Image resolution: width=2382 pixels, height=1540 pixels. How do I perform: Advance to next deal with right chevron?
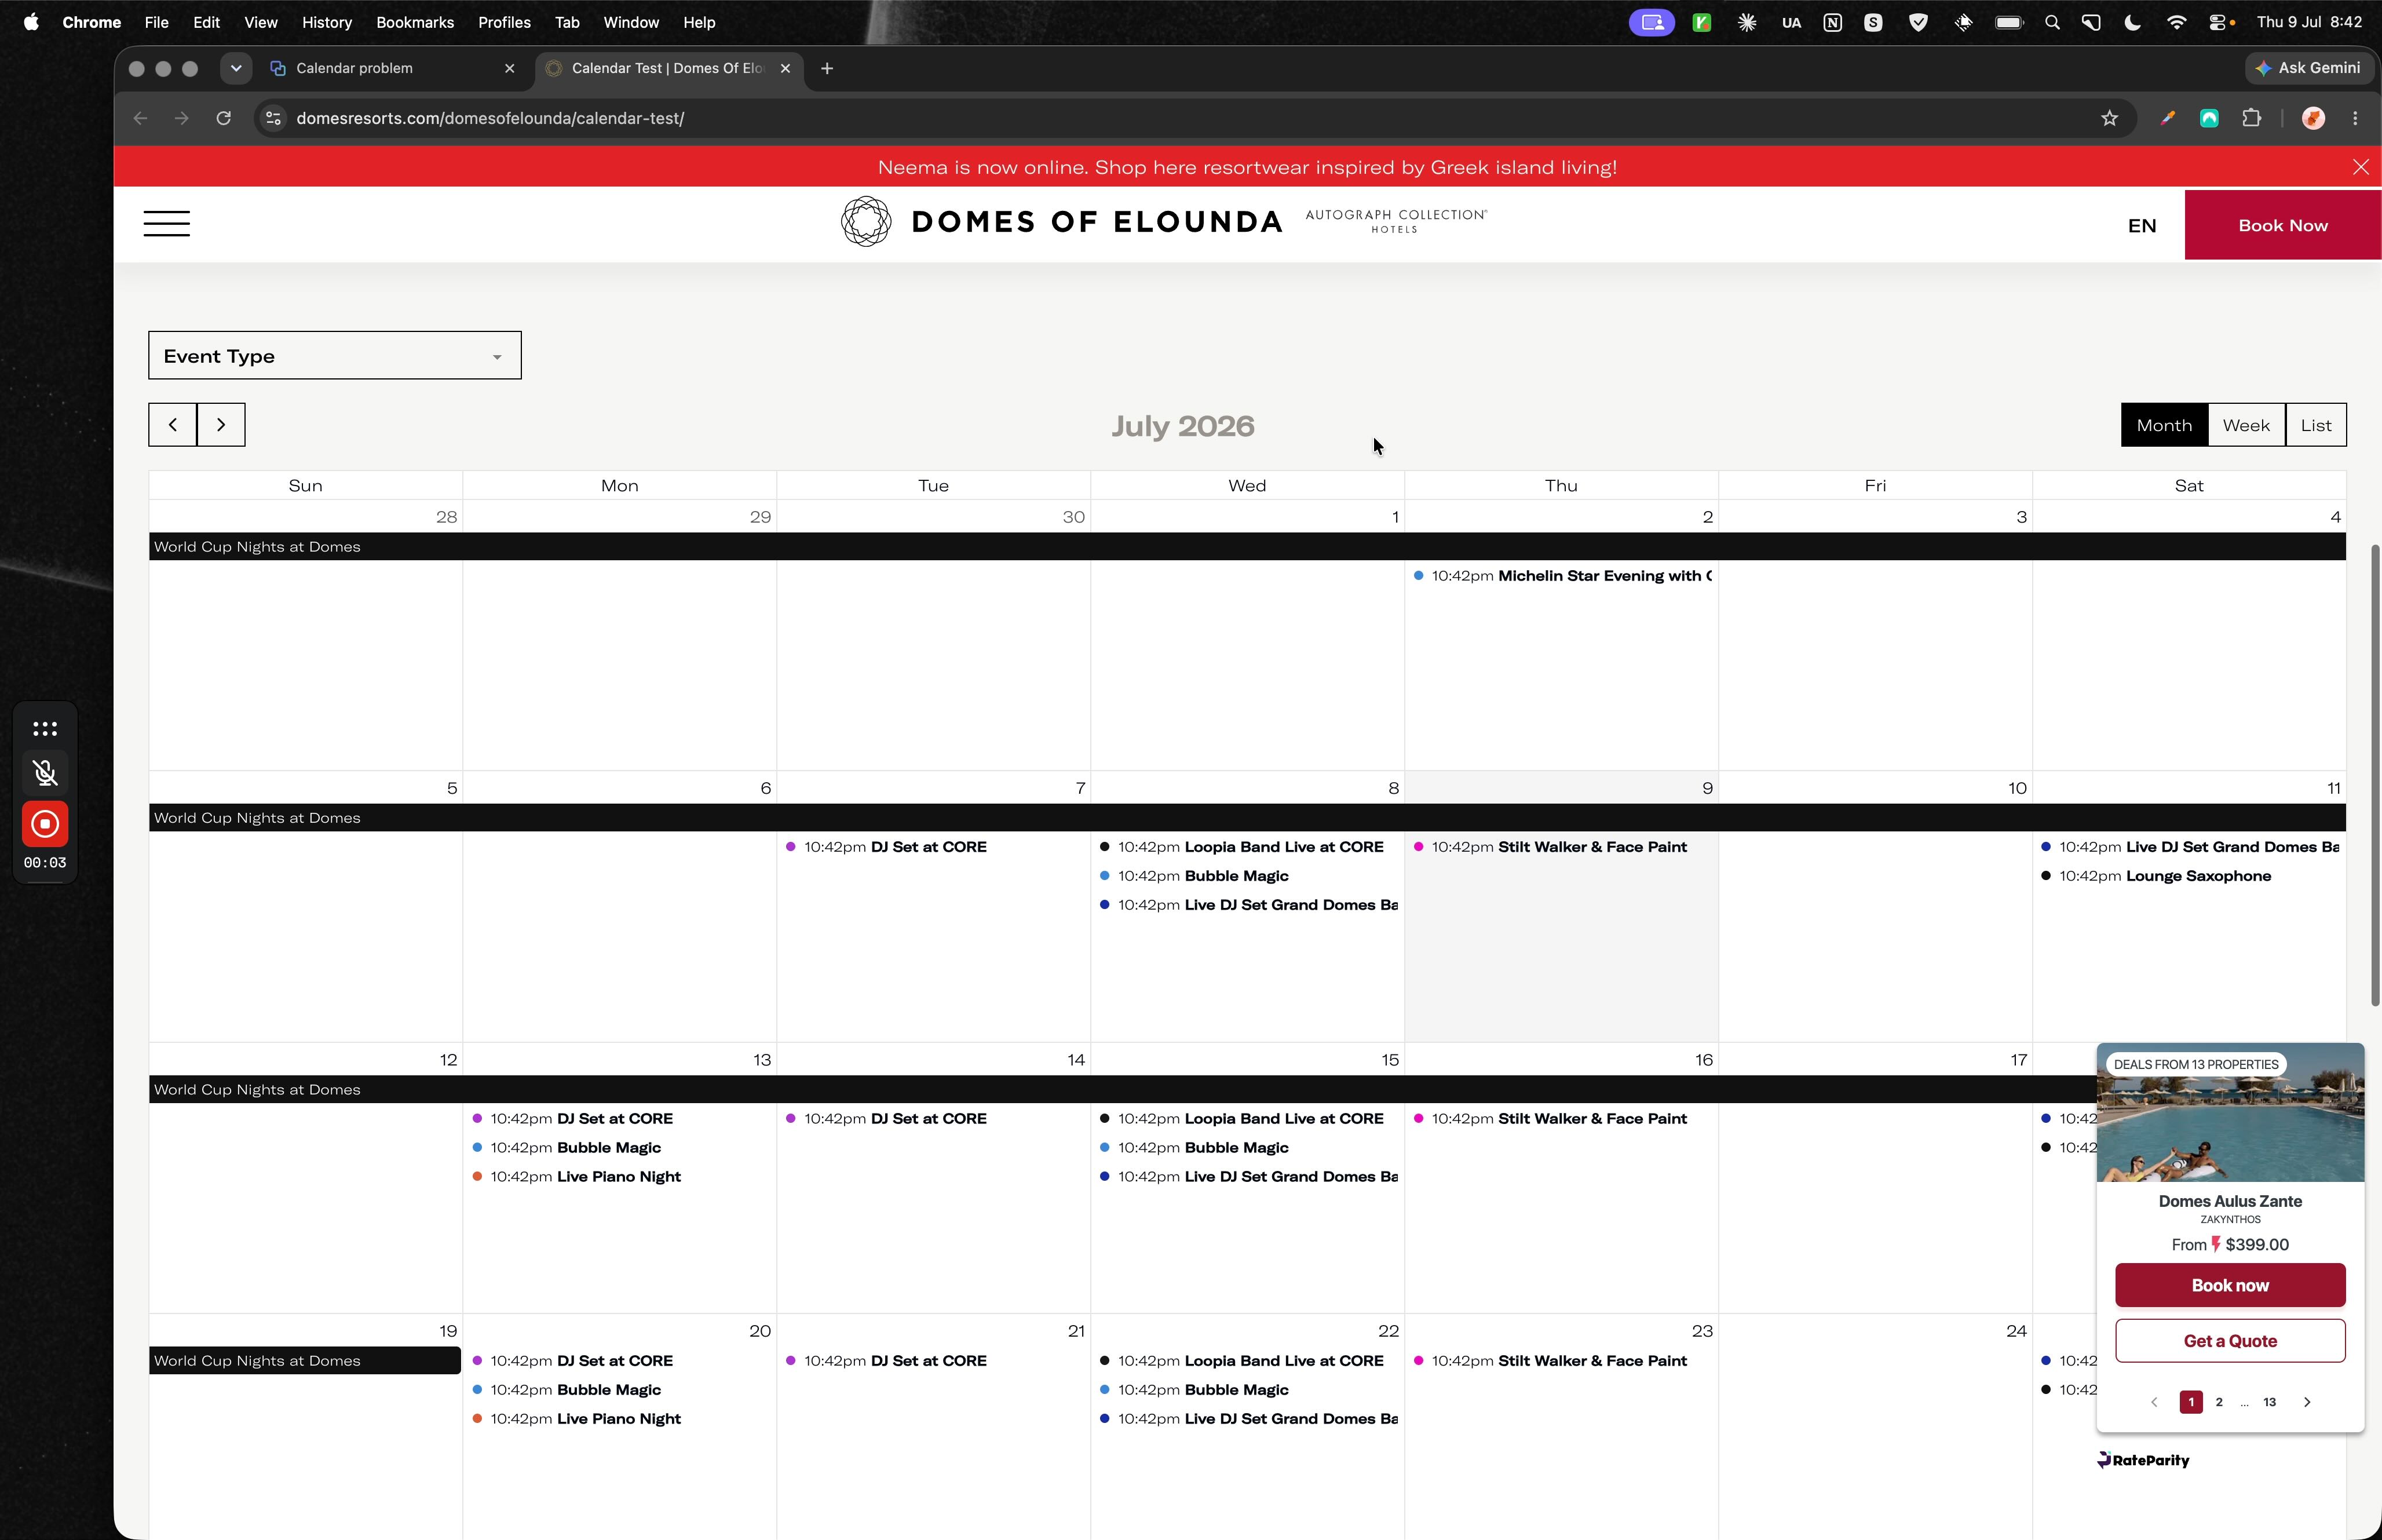click(x=2307, y=1402)
